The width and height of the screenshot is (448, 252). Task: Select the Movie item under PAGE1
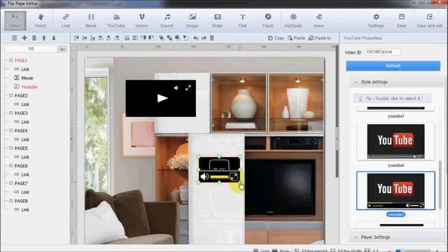pos(27,78)
